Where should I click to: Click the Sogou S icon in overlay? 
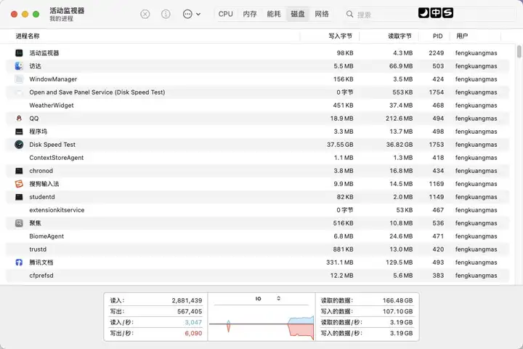pos(447,13)
